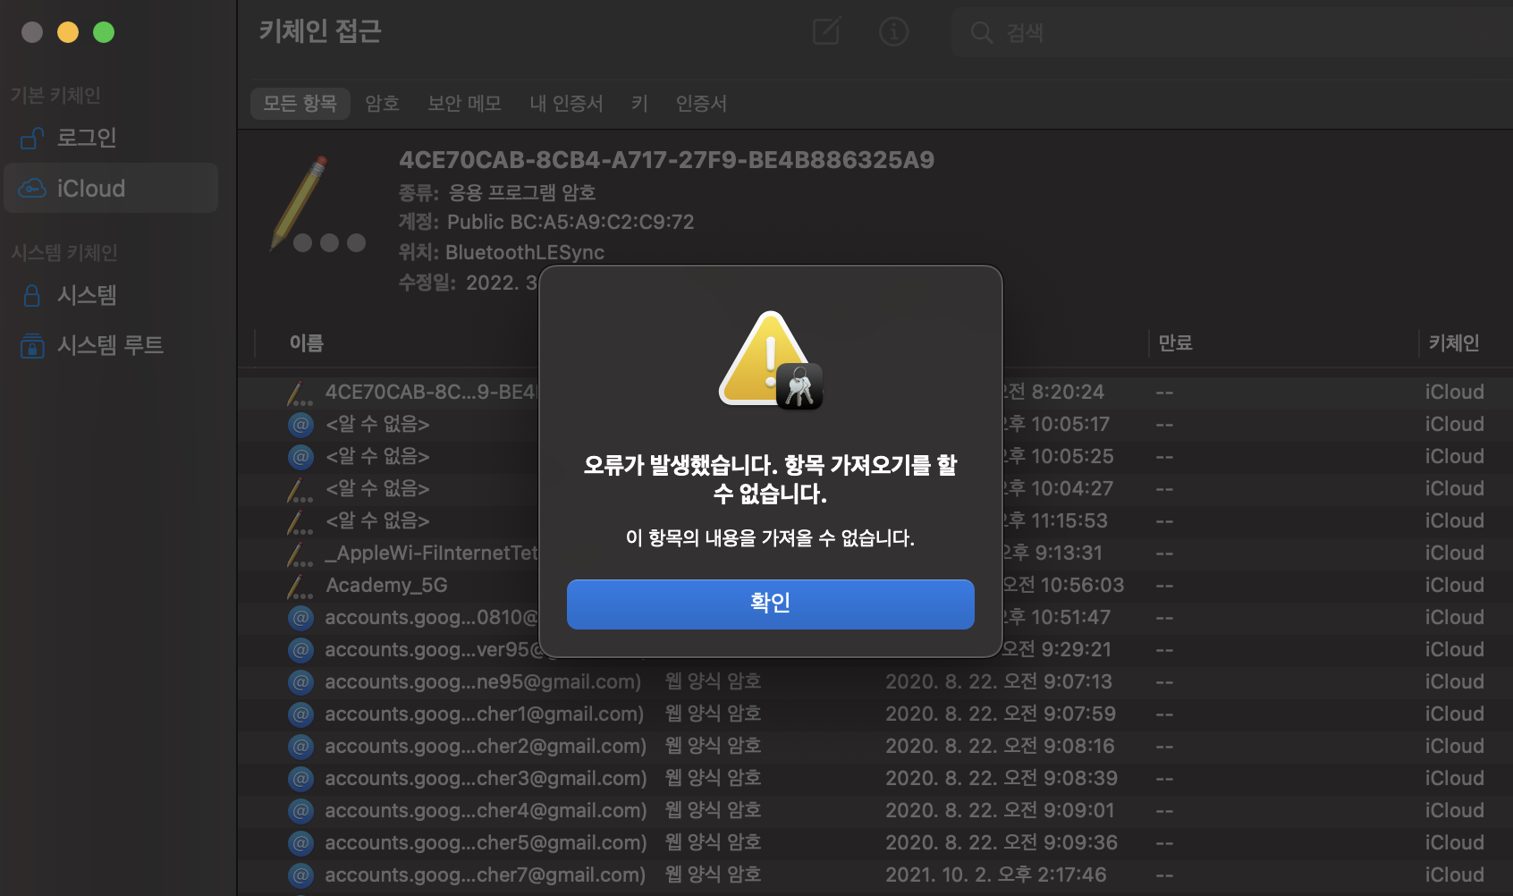Screen dimensions: 1513x896
Task: Click the @ icon of the 10:05:17 row
Action: [x=300, y=424]
